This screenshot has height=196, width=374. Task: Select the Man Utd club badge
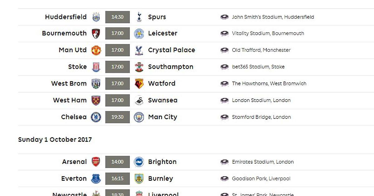pyautogui.click(x=96, y=50)
